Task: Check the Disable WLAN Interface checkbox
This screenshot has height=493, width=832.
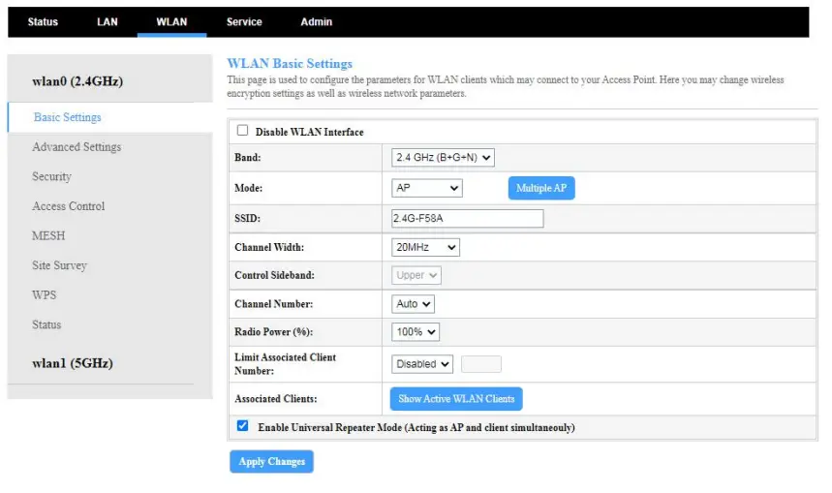Action: coord(242,131)
